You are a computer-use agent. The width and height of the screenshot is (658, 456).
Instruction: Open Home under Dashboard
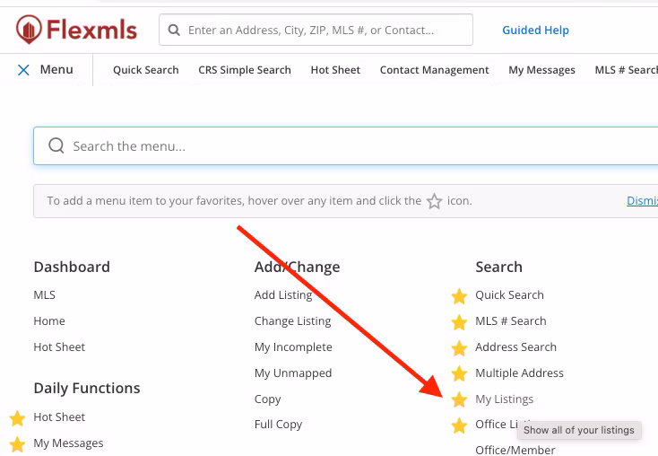49,321
